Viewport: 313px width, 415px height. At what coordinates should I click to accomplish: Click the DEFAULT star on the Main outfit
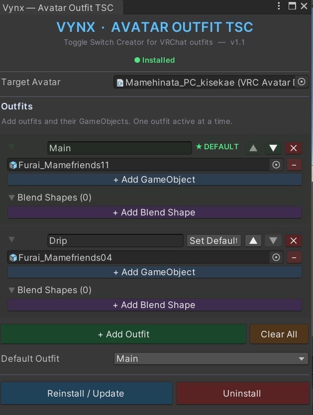coord(218,147)
